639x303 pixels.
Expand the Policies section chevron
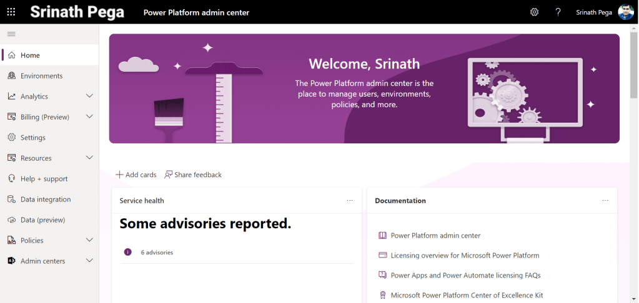pyautogui.click(x=89, y=240)
